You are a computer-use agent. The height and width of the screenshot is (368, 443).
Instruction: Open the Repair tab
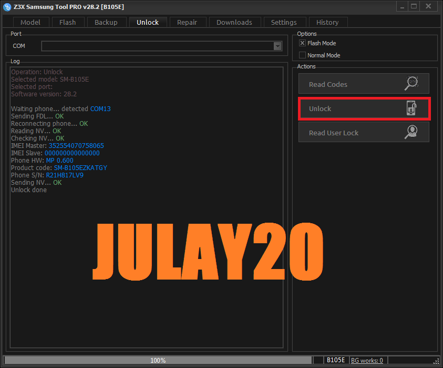187,22
